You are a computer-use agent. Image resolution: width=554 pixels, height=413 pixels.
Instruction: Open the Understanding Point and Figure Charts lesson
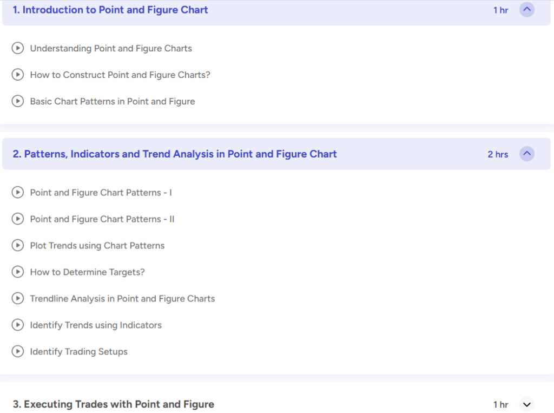click(111, 48)
